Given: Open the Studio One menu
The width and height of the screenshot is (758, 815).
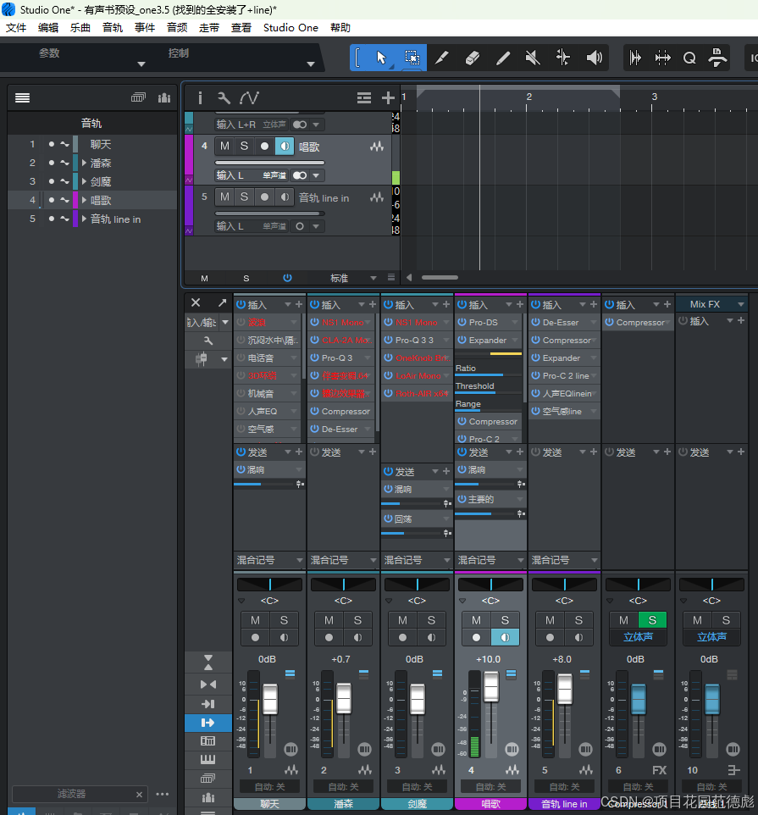Looking at the screenshot, I should tap(290, 28).
